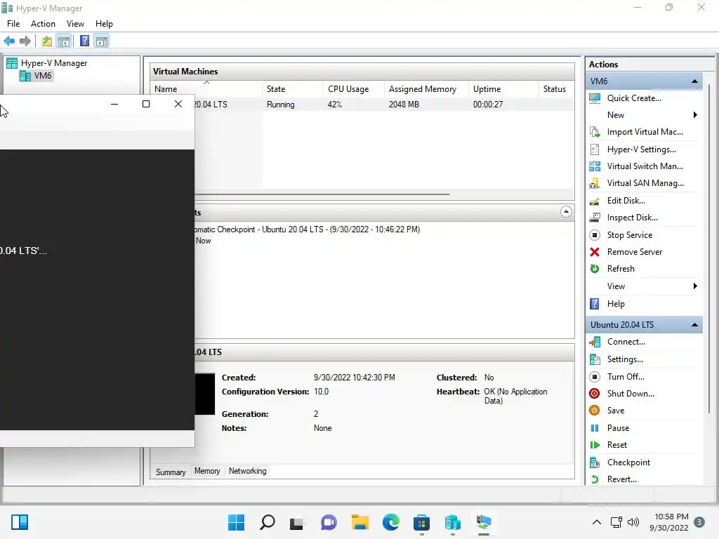
Task: Click the orange Save icon
Action: pyautogui.click(x=595, y=411)
